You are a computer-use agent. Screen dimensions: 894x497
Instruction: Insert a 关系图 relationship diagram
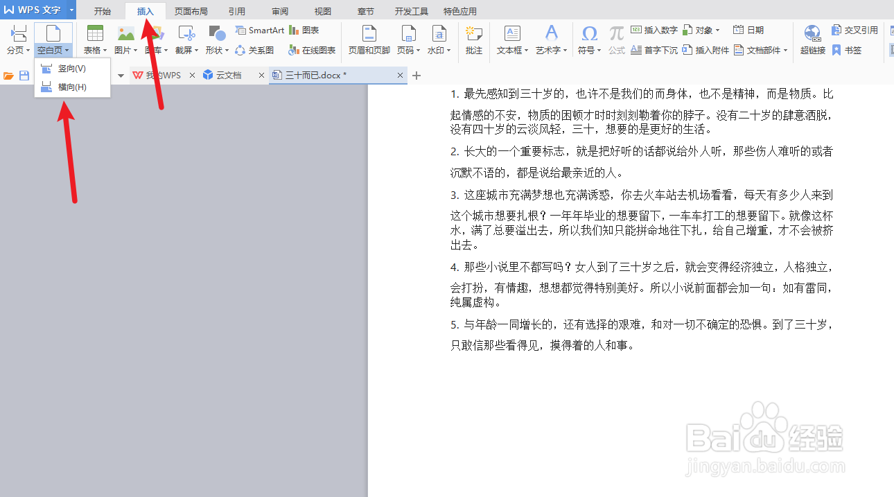point(254,50)
